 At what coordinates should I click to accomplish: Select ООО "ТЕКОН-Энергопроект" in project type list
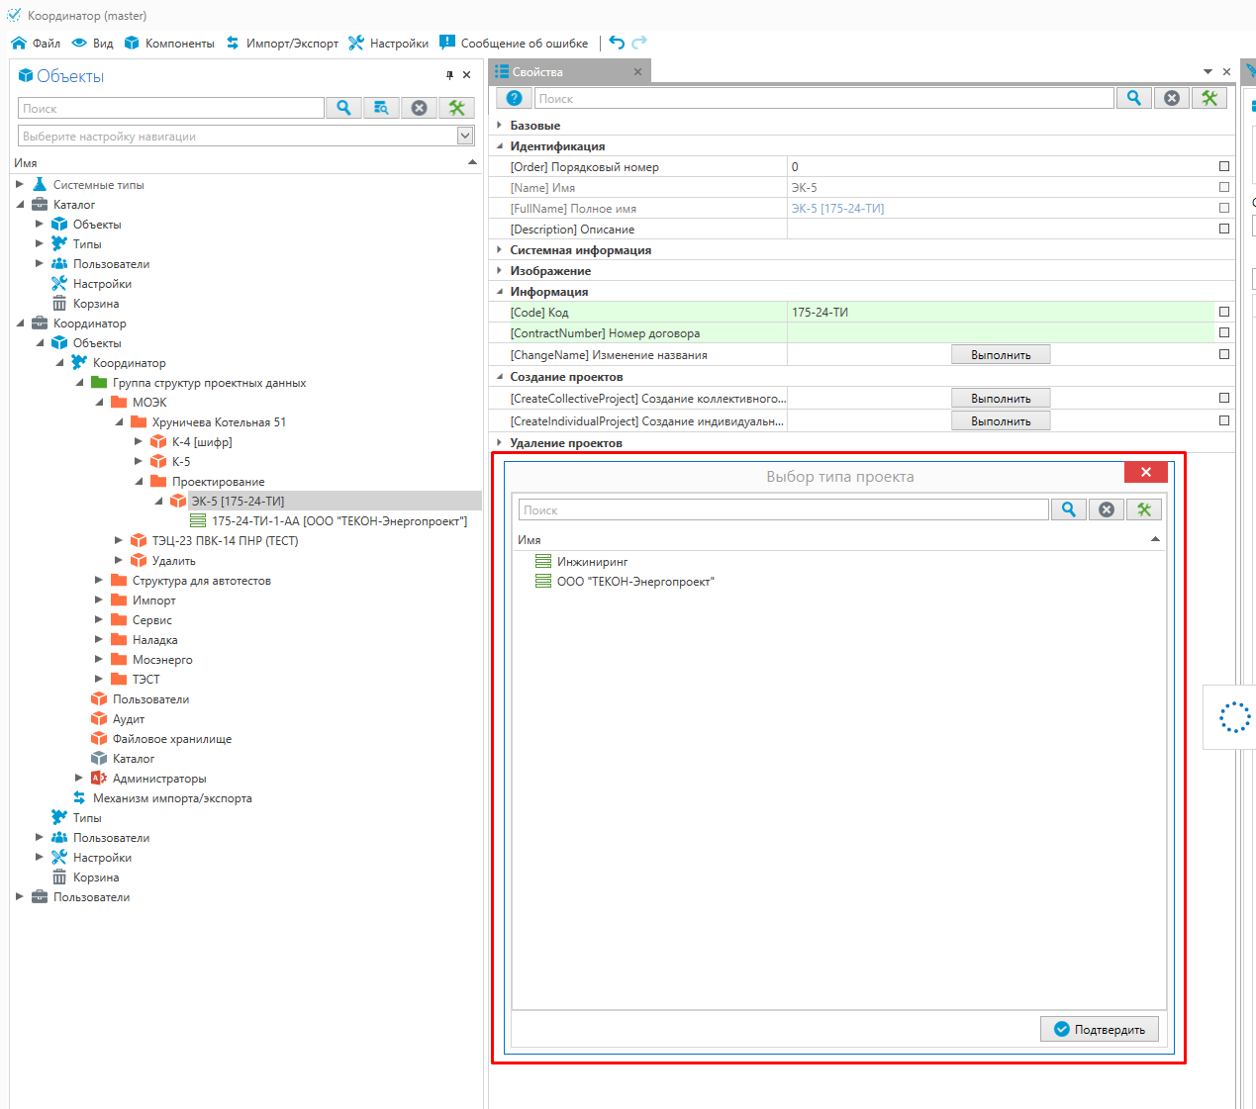coord(634,582)
